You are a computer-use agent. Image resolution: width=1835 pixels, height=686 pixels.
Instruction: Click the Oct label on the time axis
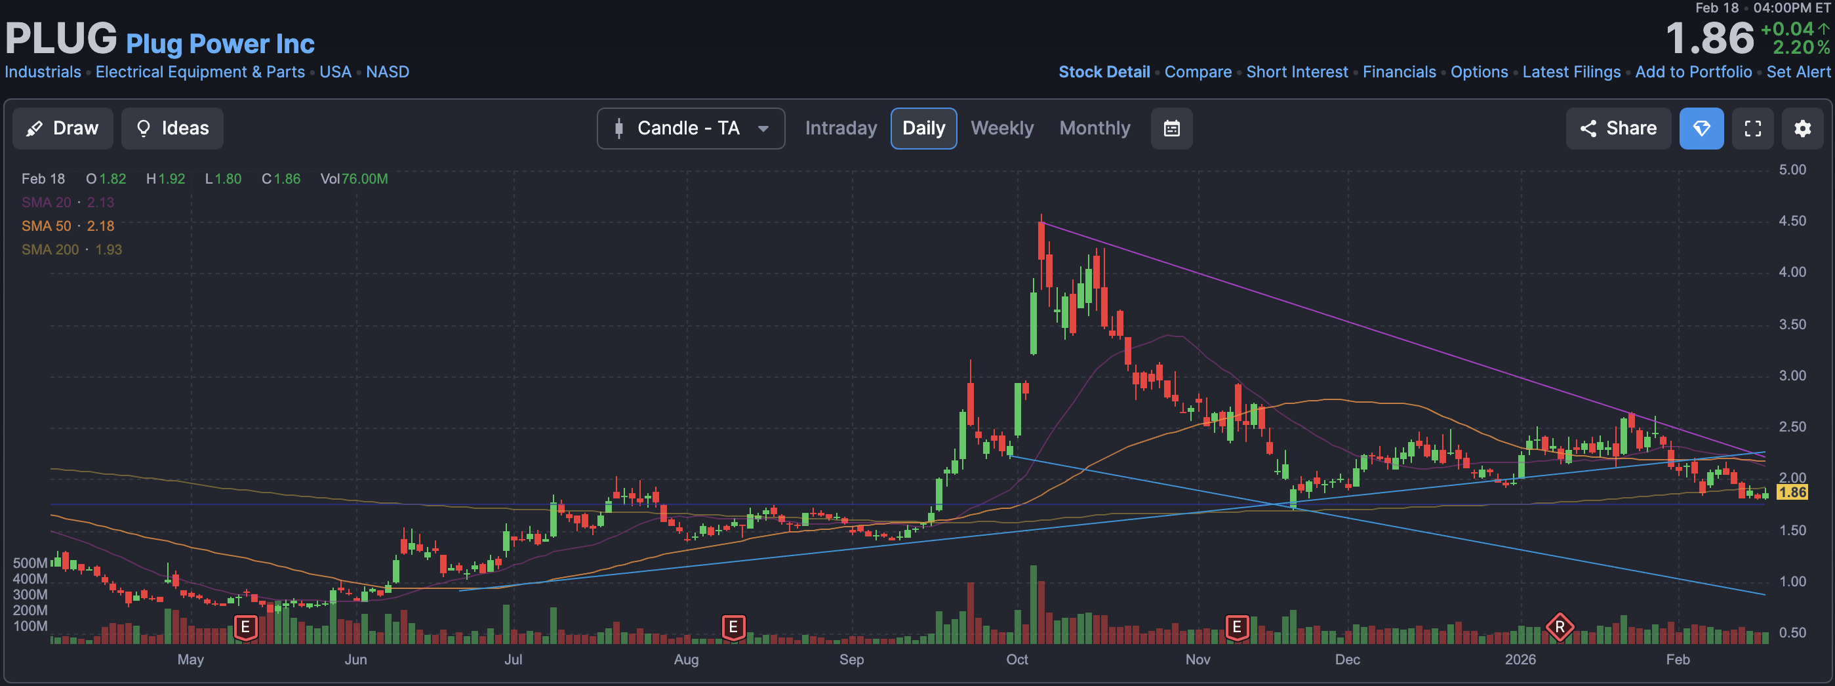(x=1017, y=660)
